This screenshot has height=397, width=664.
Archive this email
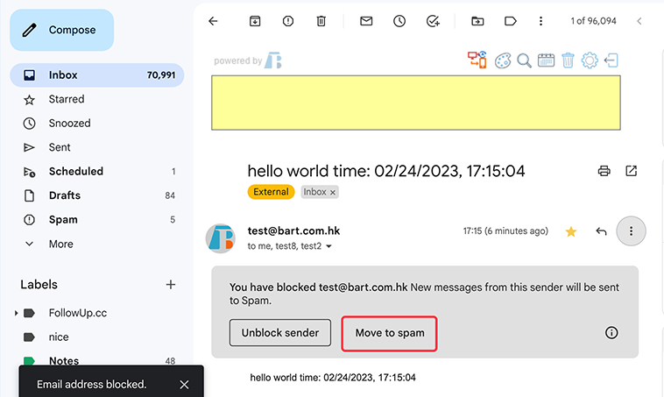point(255,21)
